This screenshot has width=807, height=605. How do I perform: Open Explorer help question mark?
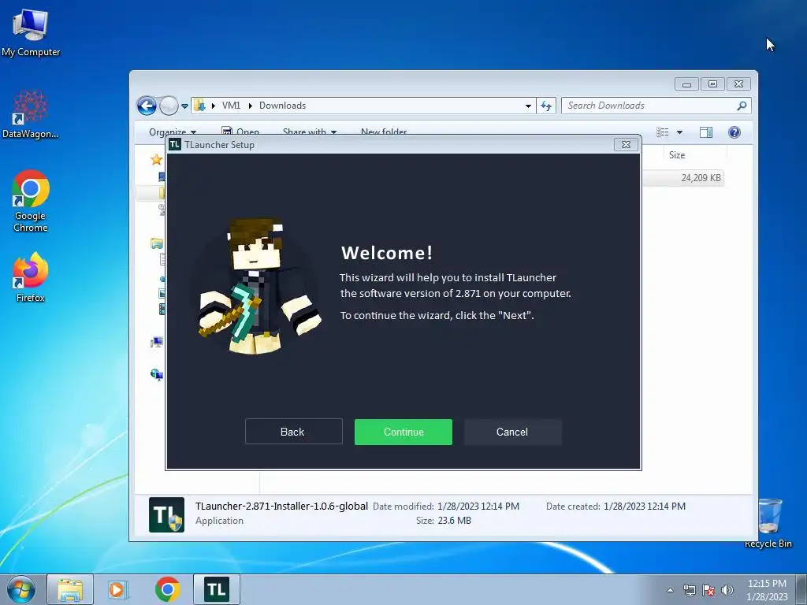pos(734,132)
